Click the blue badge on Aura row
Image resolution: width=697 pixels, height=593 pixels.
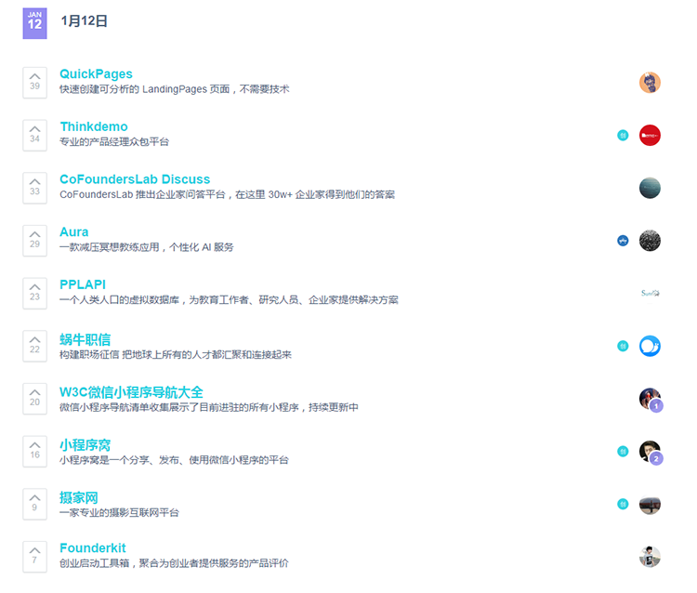(x=623, y=241)
